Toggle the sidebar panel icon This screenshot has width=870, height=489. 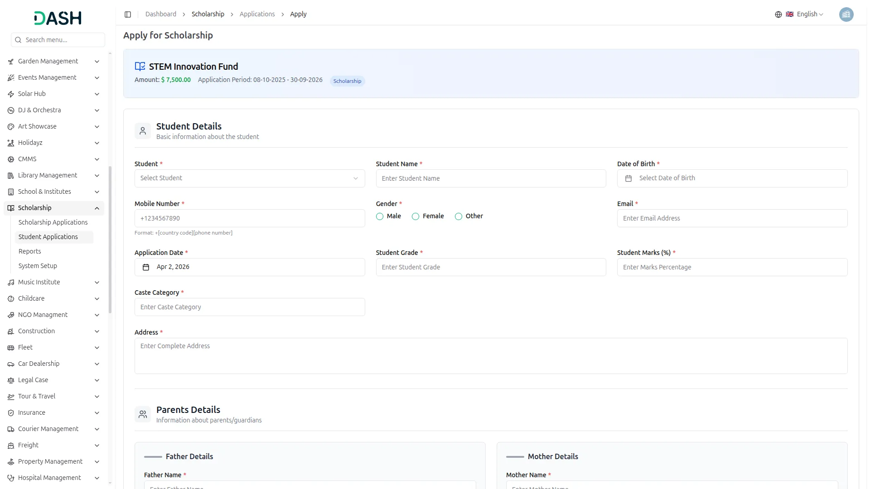(128, 14)
